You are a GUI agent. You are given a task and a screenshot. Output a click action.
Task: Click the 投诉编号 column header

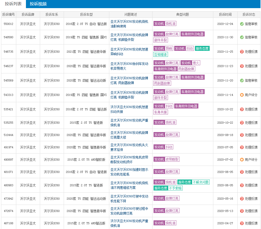click(x=8, y=14)
